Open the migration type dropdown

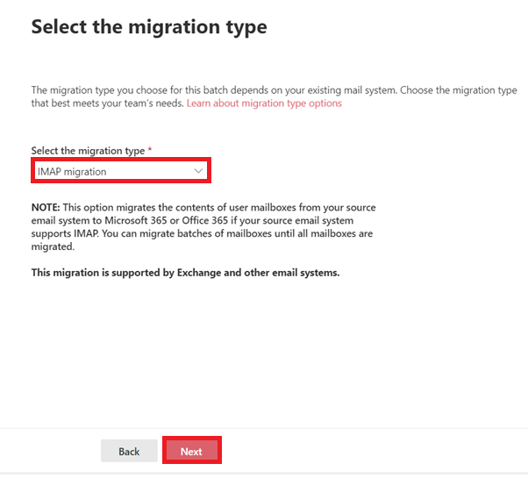(x=121, y=171)
